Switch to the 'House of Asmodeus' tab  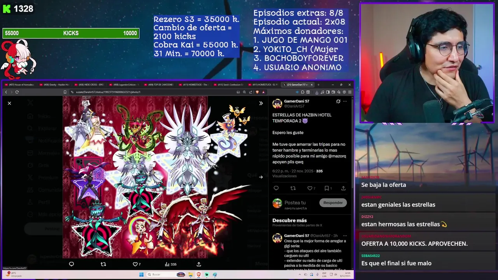click(20, 84)
